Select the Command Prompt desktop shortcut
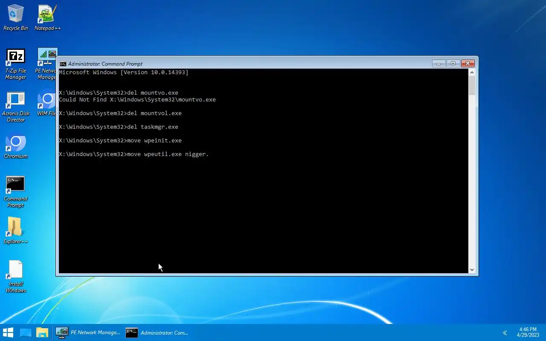546x341 pixels. [16, 192]
